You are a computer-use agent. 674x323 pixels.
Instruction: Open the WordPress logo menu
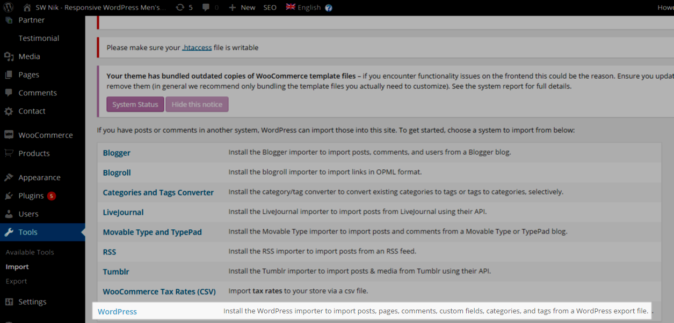coord(9,7)
